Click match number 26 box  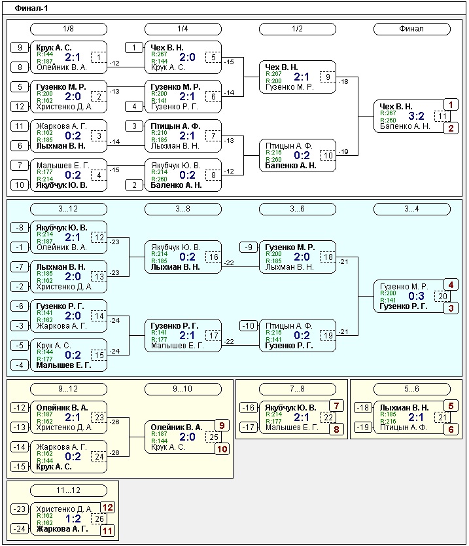pyautogui.click(x=99, y=519)
